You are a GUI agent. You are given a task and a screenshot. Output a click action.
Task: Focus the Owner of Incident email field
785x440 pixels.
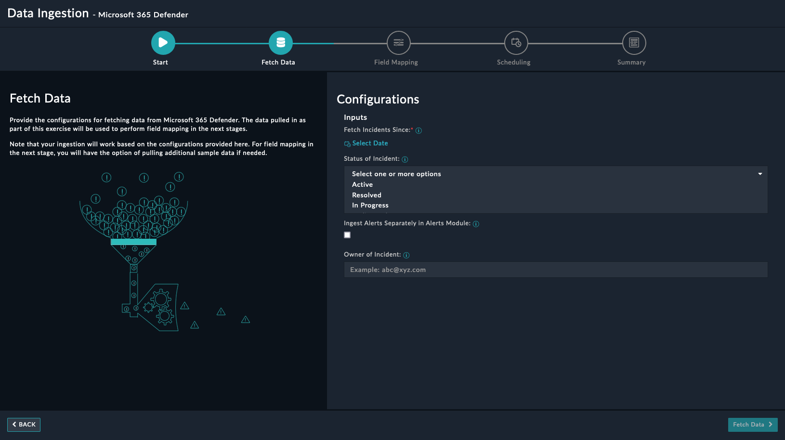[x=555, y=270]
